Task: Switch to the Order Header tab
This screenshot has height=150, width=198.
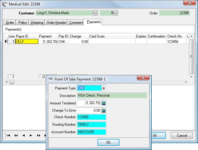Action: [56, 22]
